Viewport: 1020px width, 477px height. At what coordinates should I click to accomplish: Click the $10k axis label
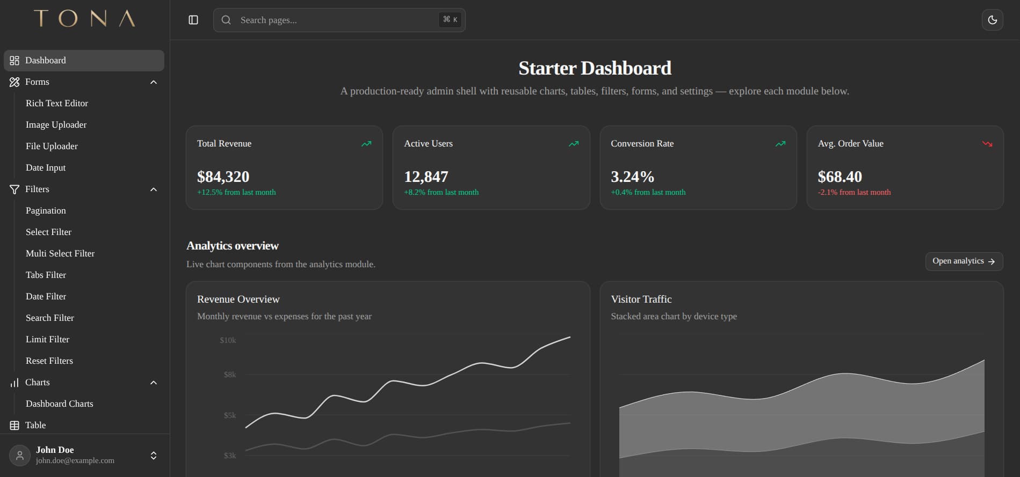point(228,340)
